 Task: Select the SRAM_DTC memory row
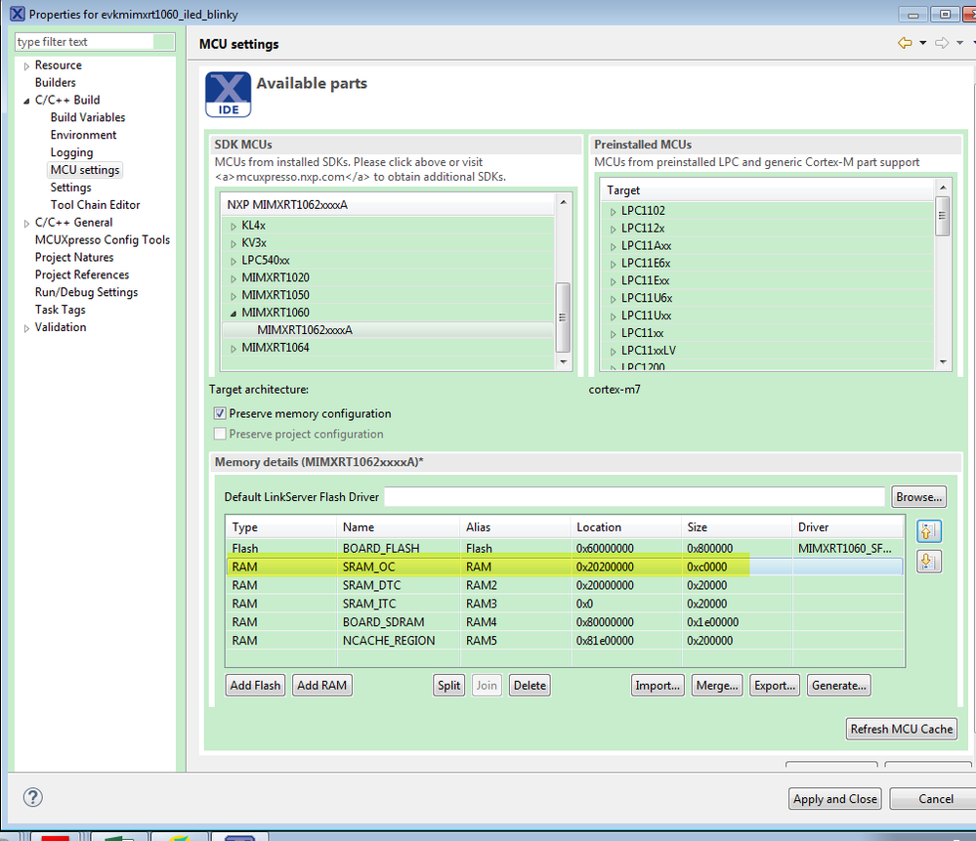[564, 585]
